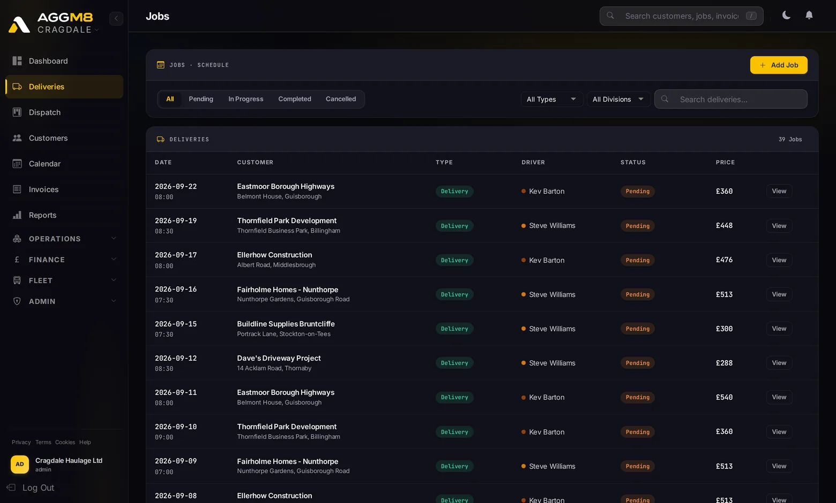Screen dimensions: 836x503
Task: Open the Terms link
Action: click(x=43, y=442)
